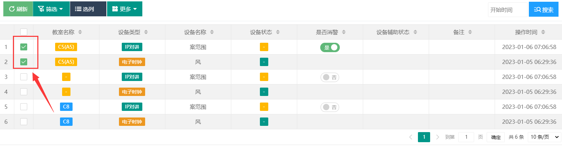Turn on 是否消警 switch in row 3

point(330,77)
